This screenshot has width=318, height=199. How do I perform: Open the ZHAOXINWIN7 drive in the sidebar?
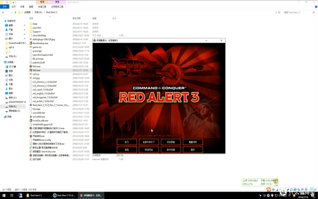point(16,102)
